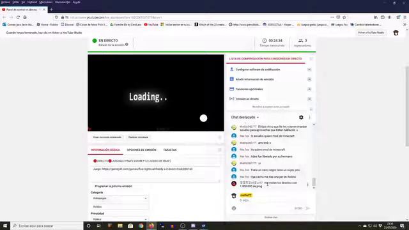This screenshot has width=409, height=230.
Task: Open Chrome from the taskbar
Action: coord(141,226)
